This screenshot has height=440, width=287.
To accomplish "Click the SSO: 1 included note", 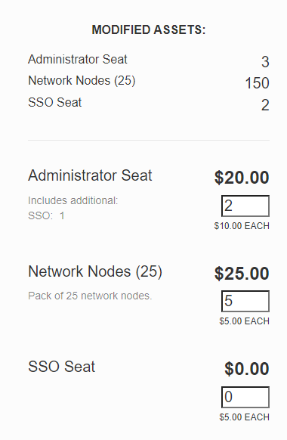I will pos(46,215).
